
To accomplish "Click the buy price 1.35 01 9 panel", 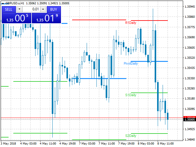I will pos(46,18).
